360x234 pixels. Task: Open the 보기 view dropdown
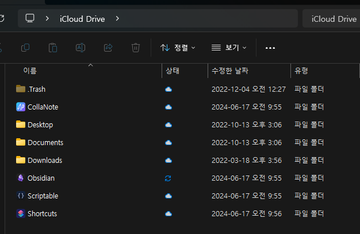[229, 48]
